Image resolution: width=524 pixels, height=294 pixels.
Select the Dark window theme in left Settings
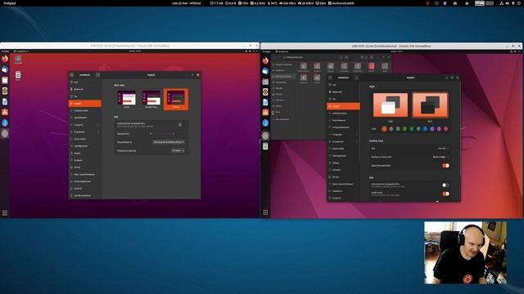176,100
